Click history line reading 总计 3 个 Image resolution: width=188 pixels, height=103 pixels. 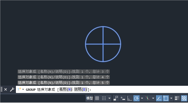(64, 72)
